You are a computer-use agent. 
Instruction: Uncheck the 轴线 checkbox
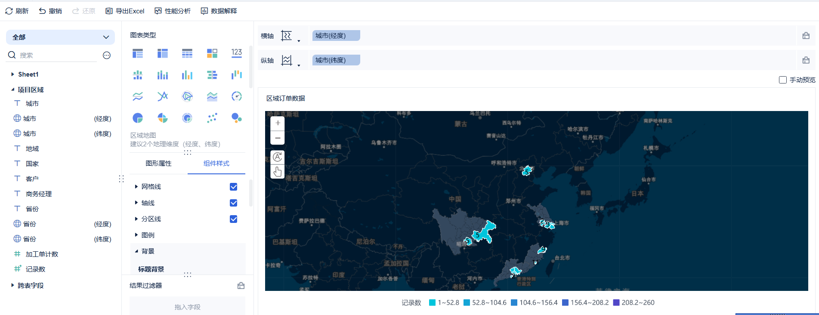click(234, 203)
